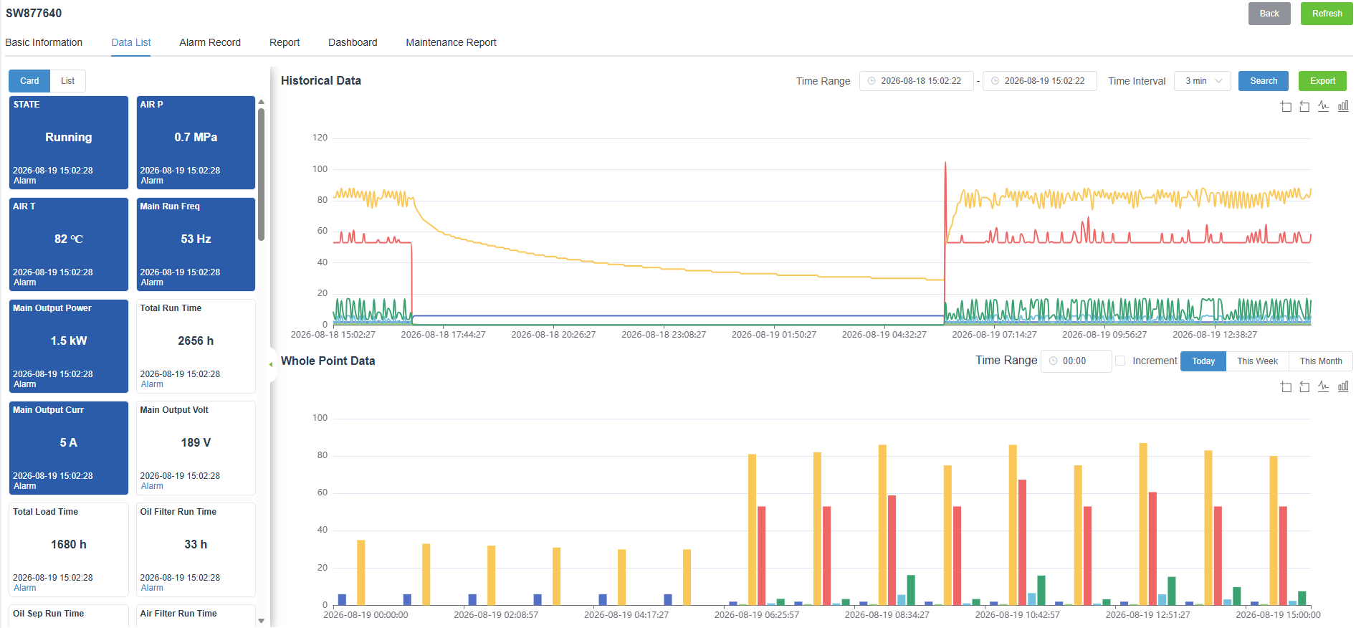Toggle data view to List mode
The image size is (1356, 628).
point(67,81)
